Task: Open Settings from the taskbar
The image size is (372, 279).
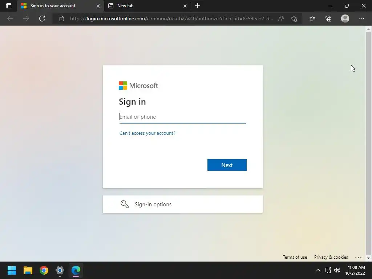Action: (60, 270)
